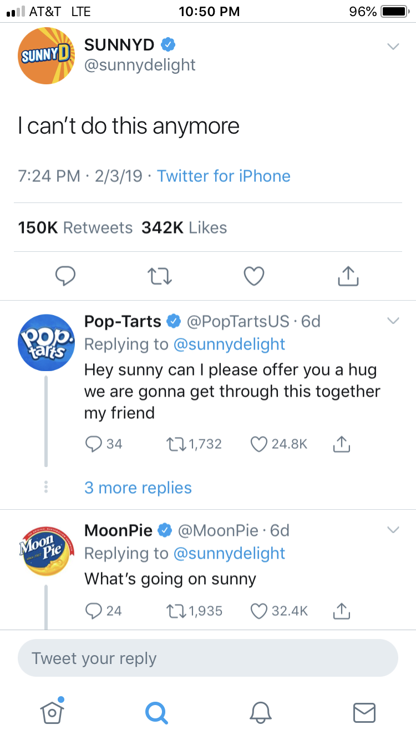Viewport: 416px width, 740px height.
Task: Share the SunnyD main tweet
Action: click(x=348, y=276)
